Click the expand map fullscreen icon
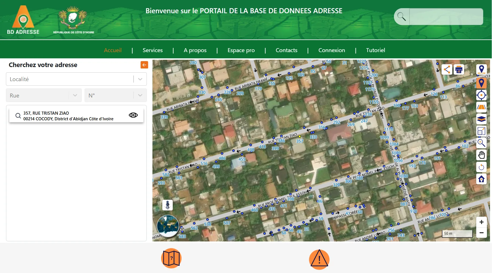Image resolution: width=492 pixels, height=273 pixels. (481, 131)
